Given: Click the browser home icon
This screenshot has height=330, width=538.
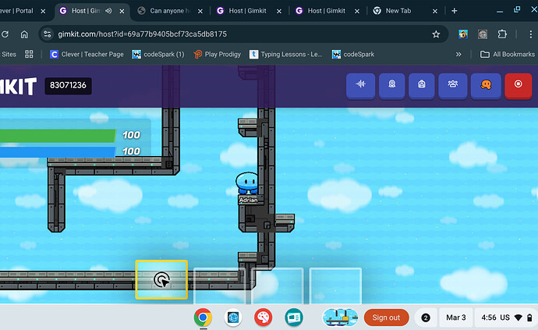Looking at the screenshot, I should (x=25, y=34).
